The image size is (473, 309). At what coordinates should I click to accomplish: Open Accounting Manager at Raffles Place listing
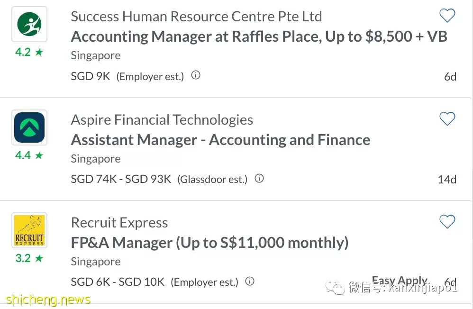259,36
